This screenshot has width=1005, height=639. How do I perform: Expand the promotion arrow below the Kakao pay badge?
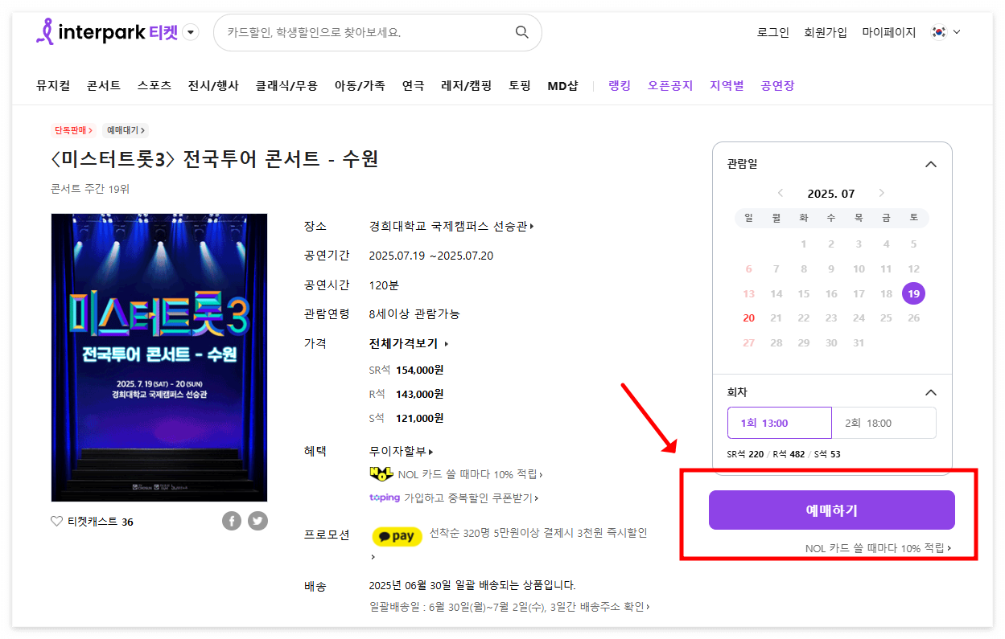(x=373, y=556)
